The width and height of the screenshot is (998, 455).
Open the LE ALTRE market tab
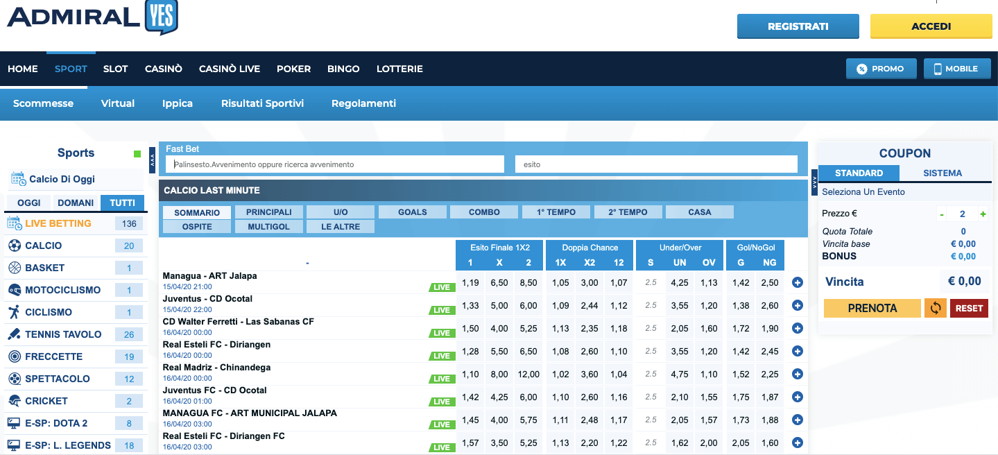341,227
